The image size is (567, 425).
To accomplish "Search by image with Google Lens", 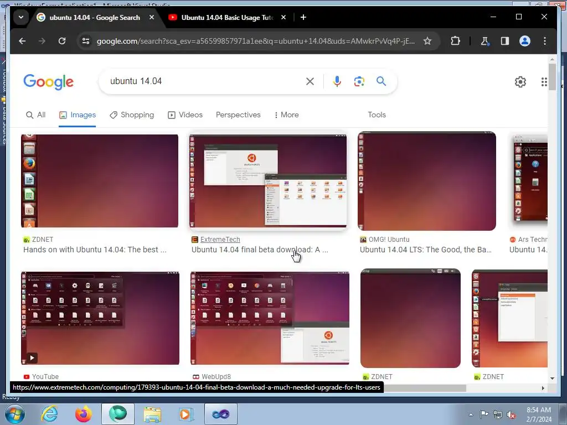I will (x=359, y=81).
